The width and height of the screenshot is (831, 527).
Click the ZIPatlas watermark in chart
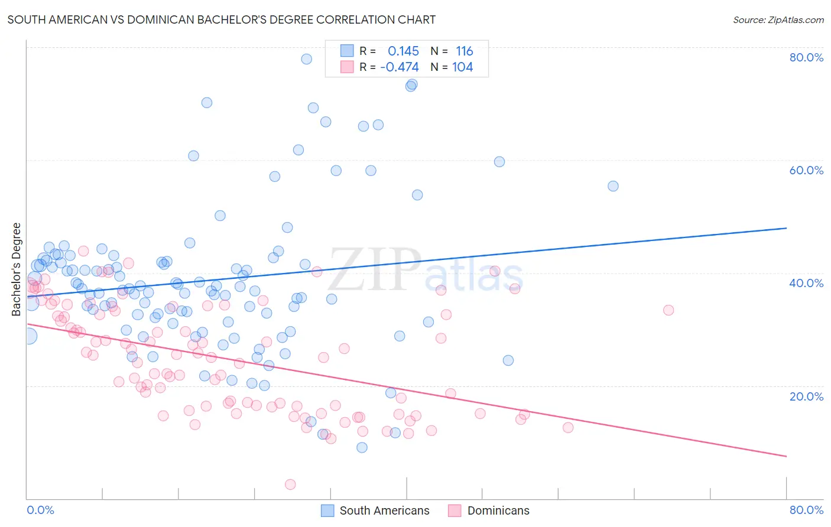[x=426, y=271]
